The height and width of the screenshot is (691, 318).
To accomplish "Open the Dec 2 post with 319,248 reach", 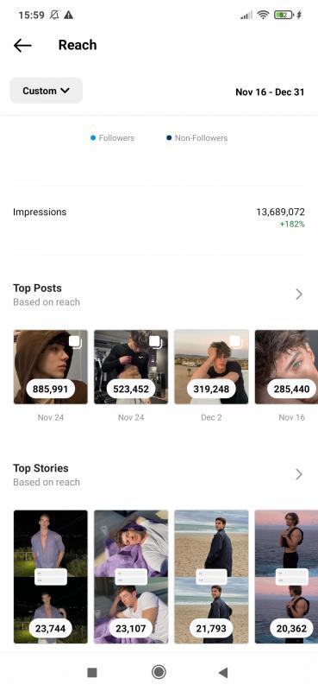I will tap(211, 366).
